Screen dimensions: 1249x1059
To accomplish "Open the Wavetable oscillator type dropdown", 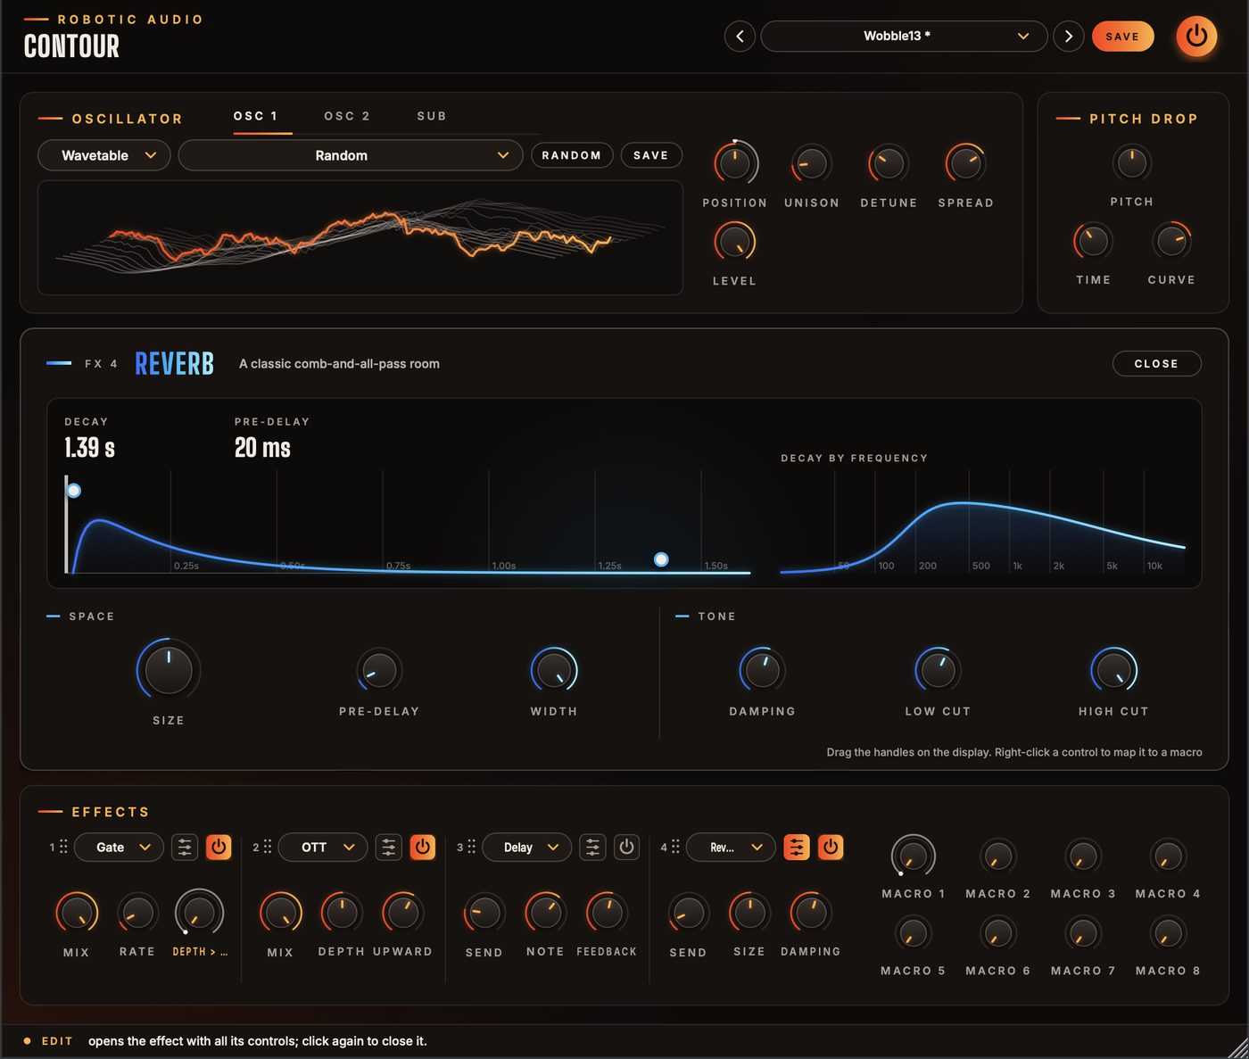I will (x=104, y=155).
